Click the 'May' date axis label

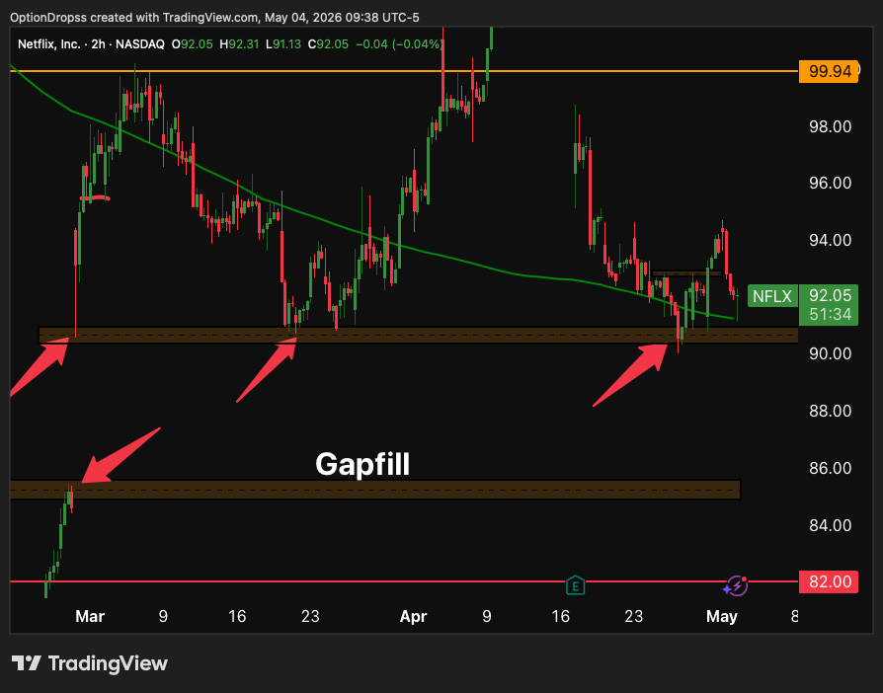[722, 616]
